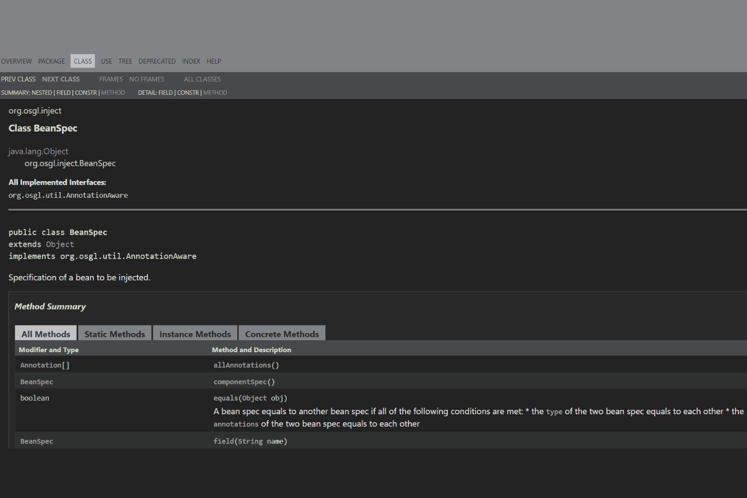Screen dimensions: 747x498
Task: Switch to the Concrete Methods tab
Action: (282, 334)
